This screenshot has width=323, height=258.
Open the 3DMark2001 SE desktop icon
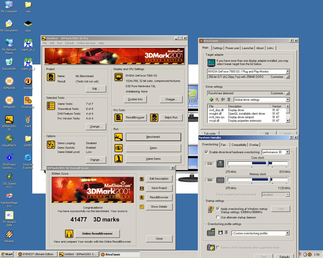[9, 123]
